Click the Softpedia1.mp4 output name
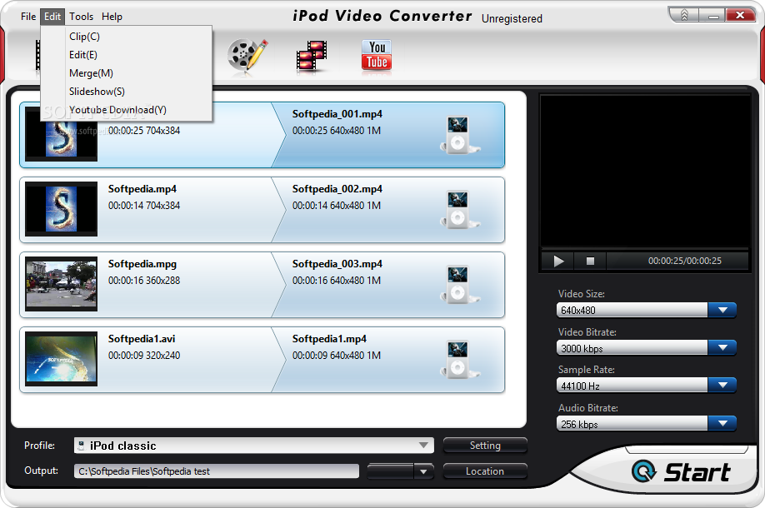Screen dimensions: 765x508 (329, 339)
